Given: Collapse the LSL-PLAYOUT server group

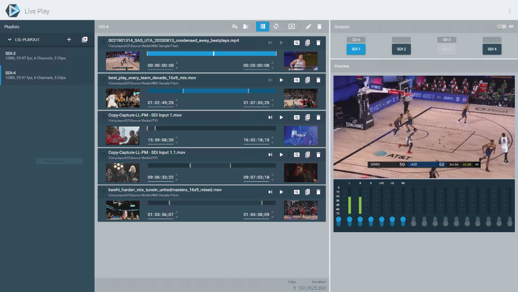Looking at the screenshot, I should pyautogui.click(x=10, y=40).
